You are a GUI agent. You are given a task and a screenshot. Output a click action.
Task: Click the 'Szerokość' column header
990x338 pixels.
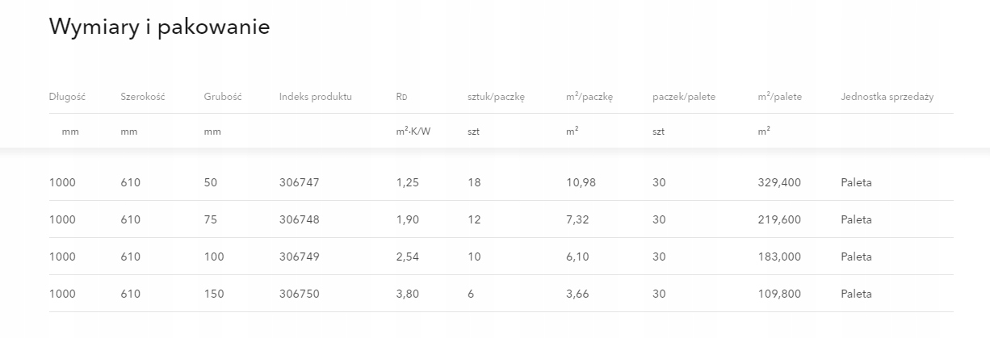pyautogui.click(x=143, y=97)
